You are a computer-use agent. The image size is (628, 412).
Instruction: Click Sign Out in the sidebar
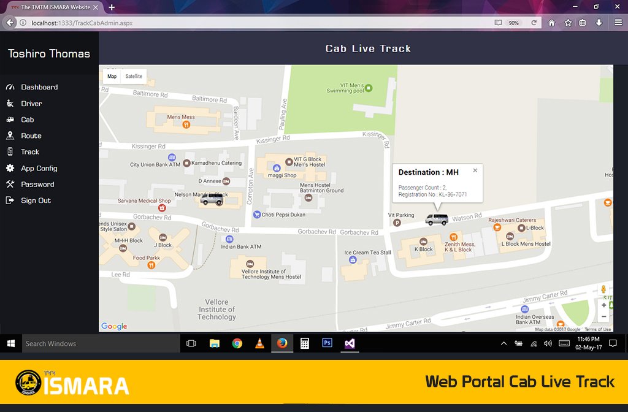28,200
